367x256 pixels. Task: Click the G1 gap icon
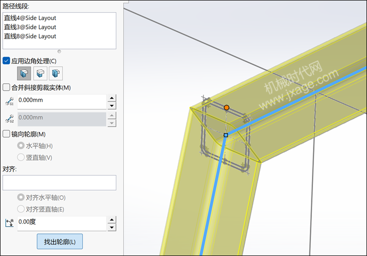coord(9,102)
